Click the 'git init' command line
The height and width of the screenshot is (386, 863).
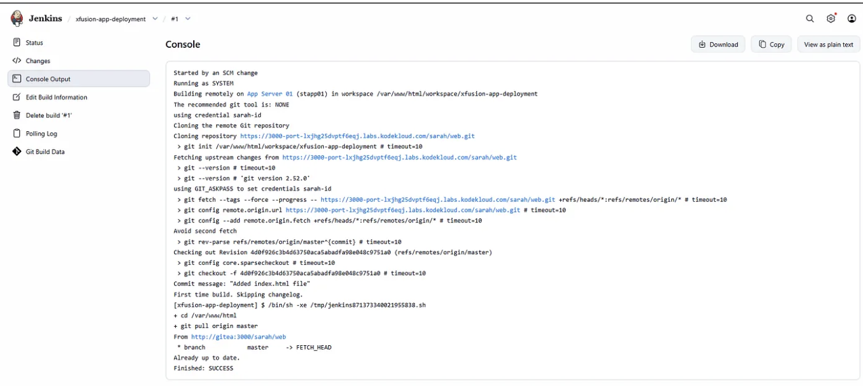point(300,147)
